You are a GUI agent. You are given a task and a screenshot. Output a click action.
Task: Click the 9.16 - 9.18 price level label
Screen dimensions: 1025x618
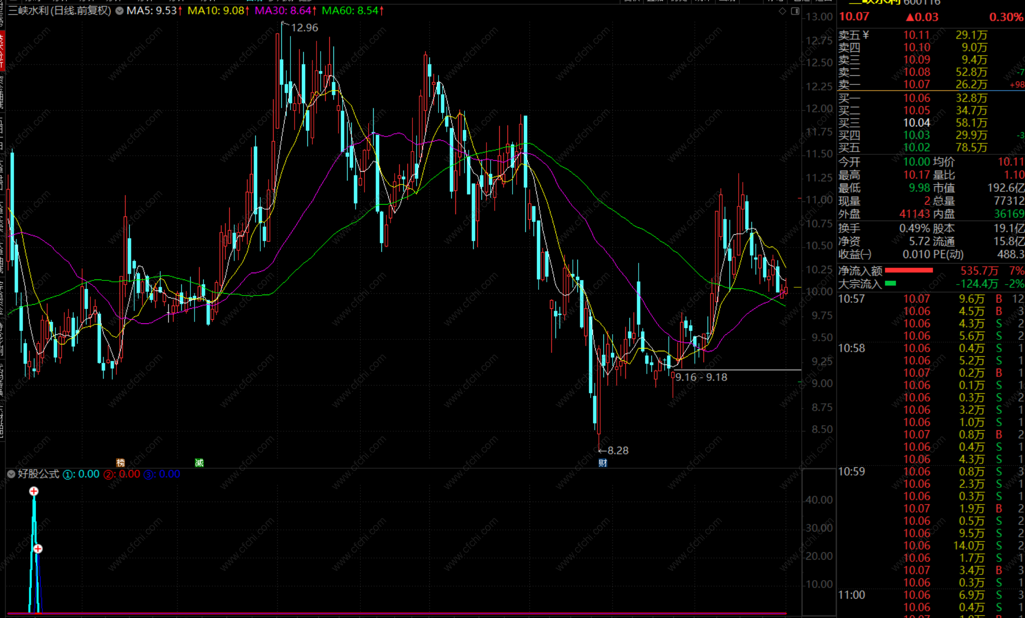[x=701, y=377]
